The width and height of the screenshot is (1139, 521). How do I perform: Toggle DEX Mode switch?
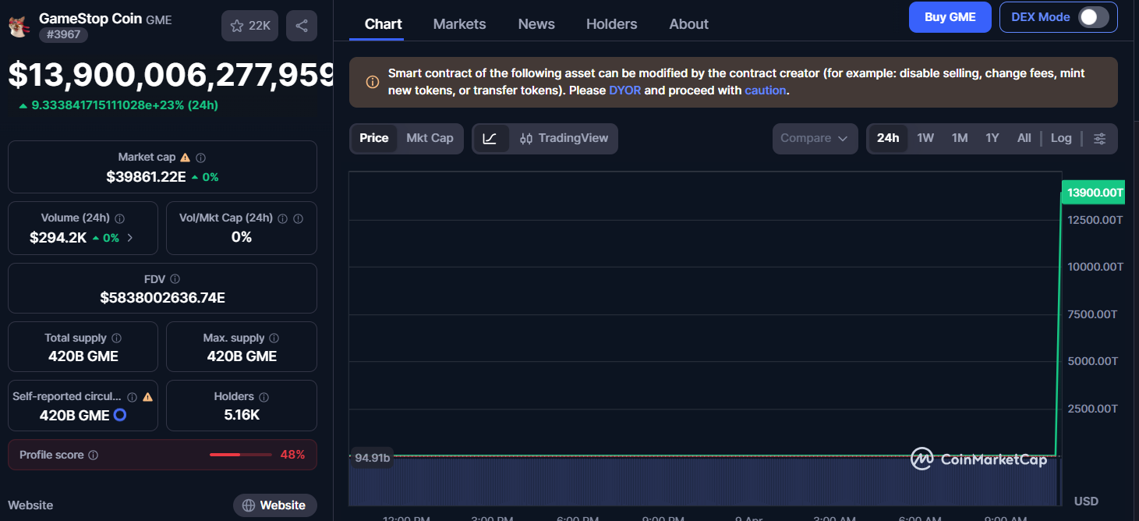click(x=1093, y=17)
